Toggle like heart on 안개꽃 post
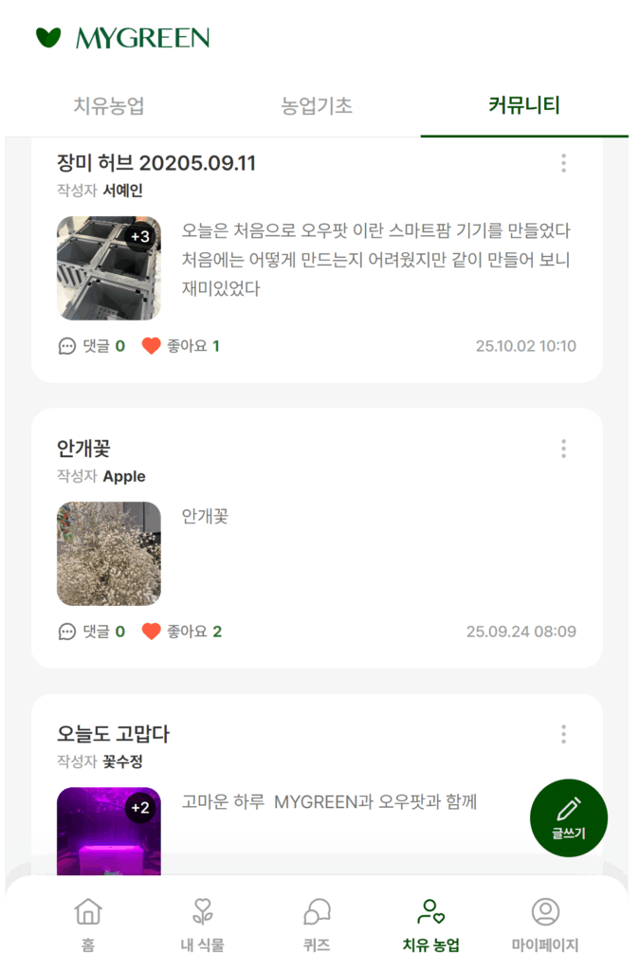 (x=151, y=632)
